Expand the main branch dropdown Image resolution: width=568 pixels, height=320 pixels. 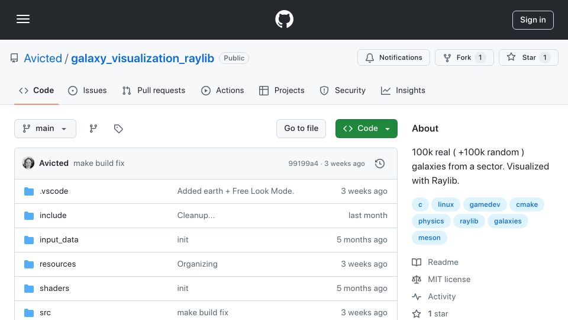tap(46, 129)
